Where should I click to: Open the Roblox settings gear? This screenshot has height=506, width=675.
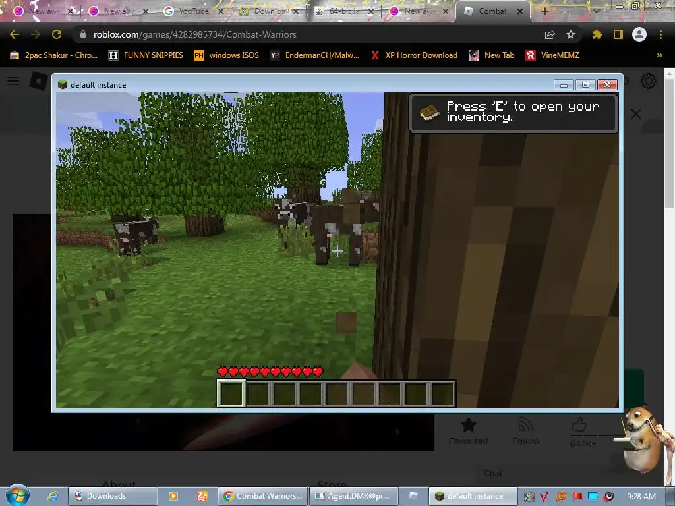pos(649,81)
